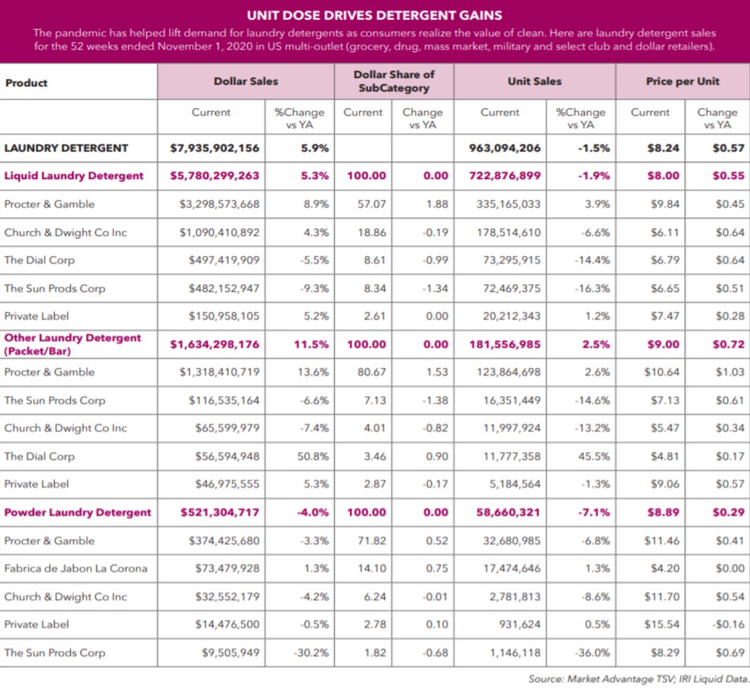The height and width of the screenshot is (688, 750).
Task: Click the '$497,419,909' dollar sales cell
Action: pos(224,261)
